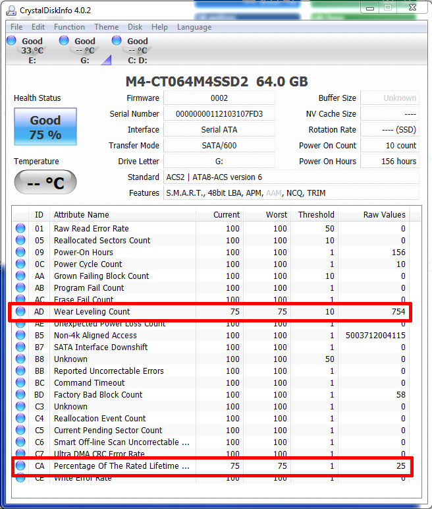Select the C: D: drive status orb
Viewport: 432px width, 509px height.
(x=117, y=41)
